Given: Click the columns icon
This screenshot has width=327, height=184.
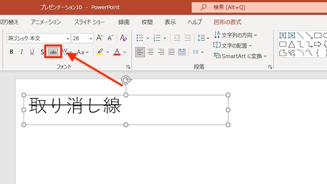Looking at the screenshot, I should coord(195,52).
